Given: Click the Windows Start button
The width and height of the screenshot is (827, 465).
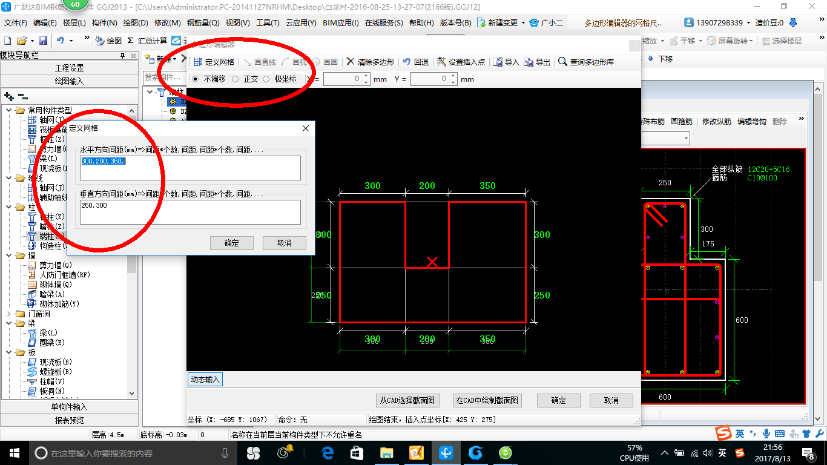Looking at the screenshot, I should tap(14, 452).
